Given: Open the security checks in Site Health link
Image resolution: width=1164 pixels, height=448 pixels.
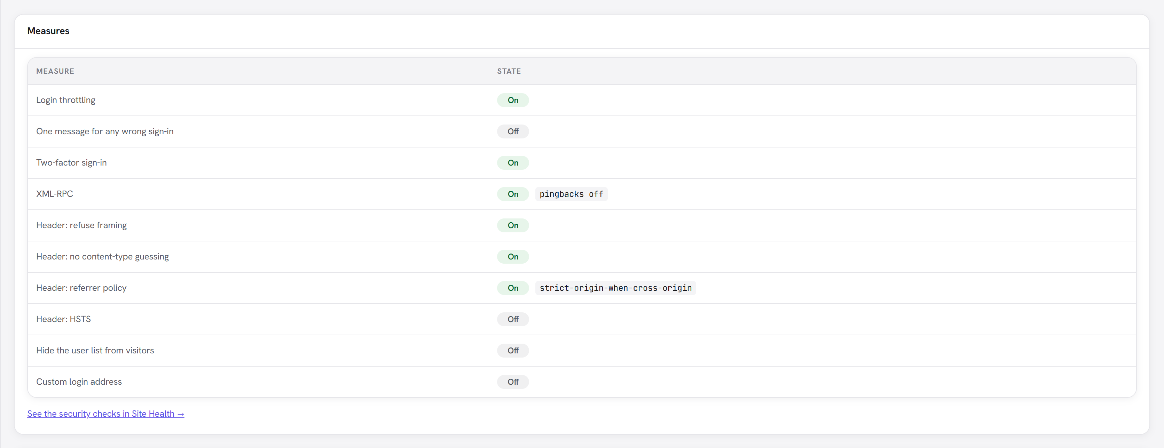Looking at the screenshot, I should point(105,413).
